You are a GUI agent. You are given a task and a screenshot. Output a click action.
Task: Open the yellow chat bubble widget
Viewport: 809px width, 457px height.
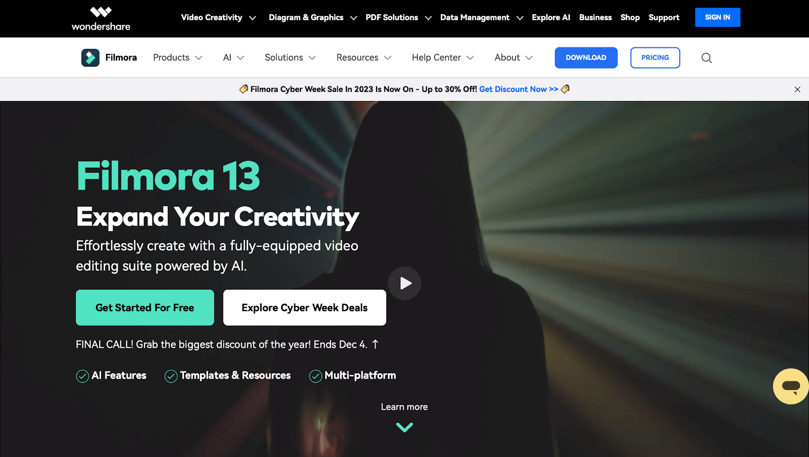[791, 386]
